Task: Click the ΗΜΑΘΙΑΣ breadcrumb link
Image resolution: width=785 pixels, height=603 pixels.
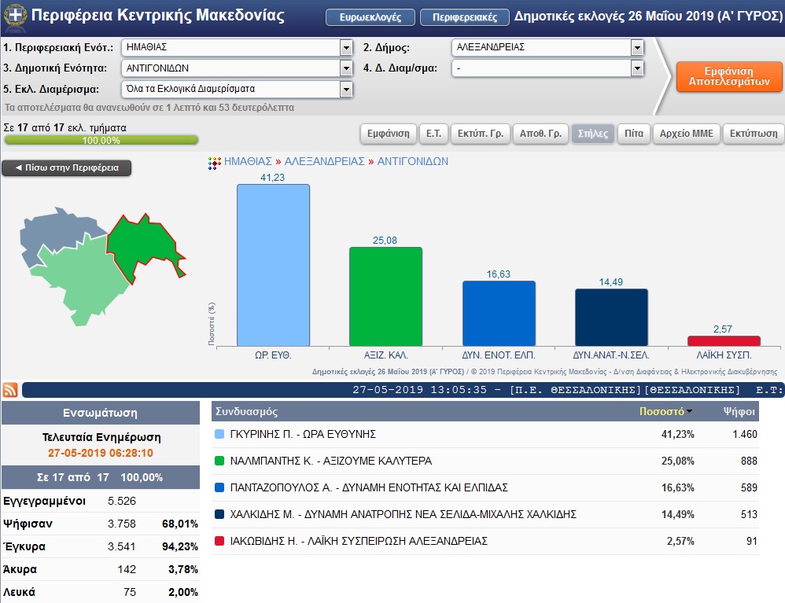Action: point(248,162)
